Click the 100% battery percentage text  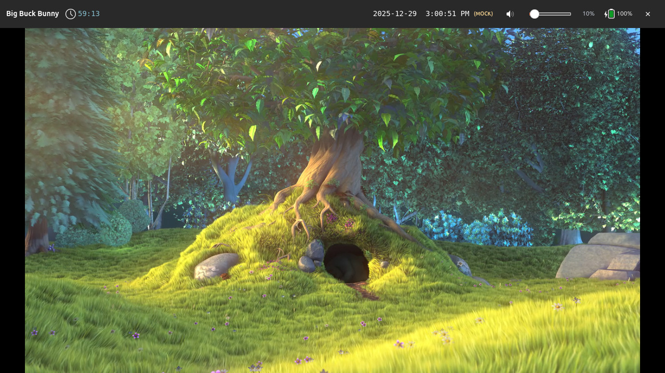tap(624, 13)
